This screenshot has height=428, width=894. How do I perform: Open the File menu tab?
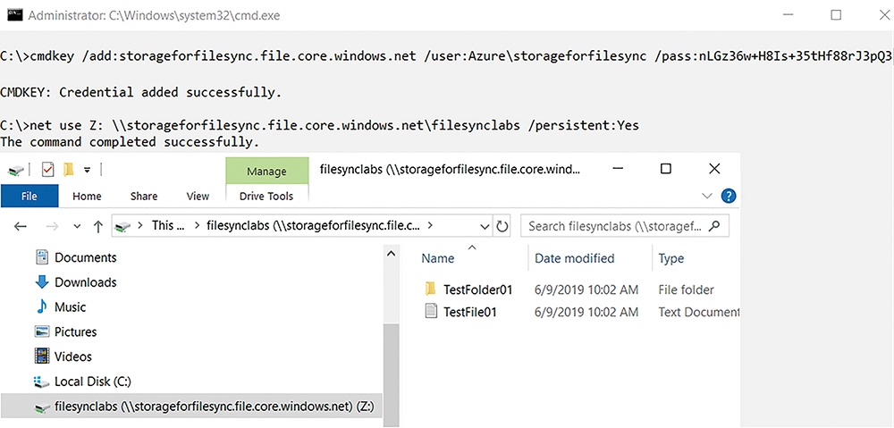(x=30, y=196)
